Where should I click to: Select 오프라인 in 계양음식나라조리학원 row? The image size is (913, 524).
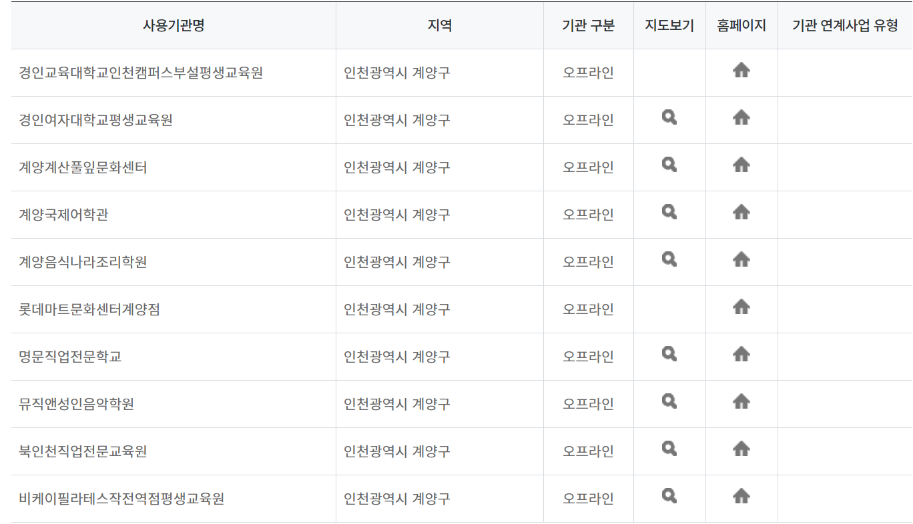589,262
